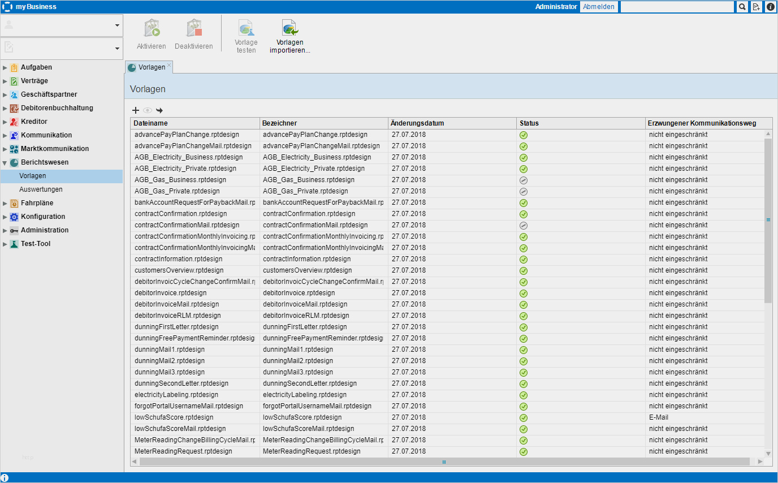Screen dimensions: 778x483
Task: Open the info icon in top right
Action: click(x=770, y=7)
